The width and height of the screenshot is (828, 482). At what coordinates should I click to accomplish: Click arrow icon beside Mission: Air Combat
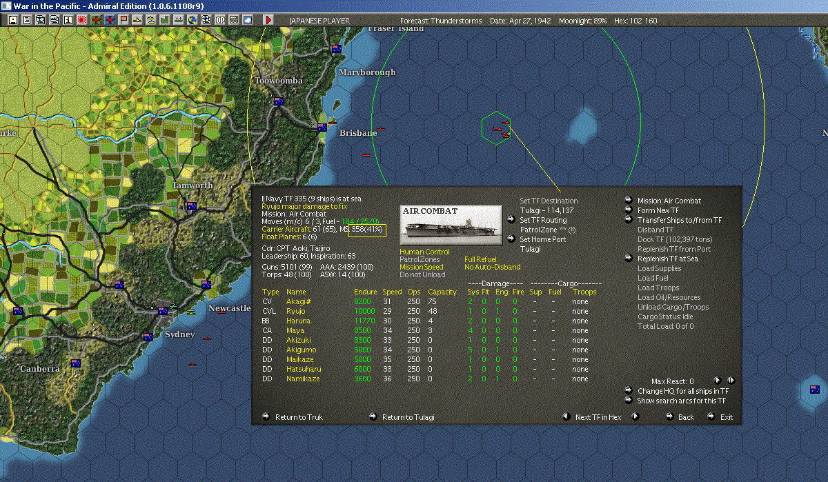click(x=629, y=201)
